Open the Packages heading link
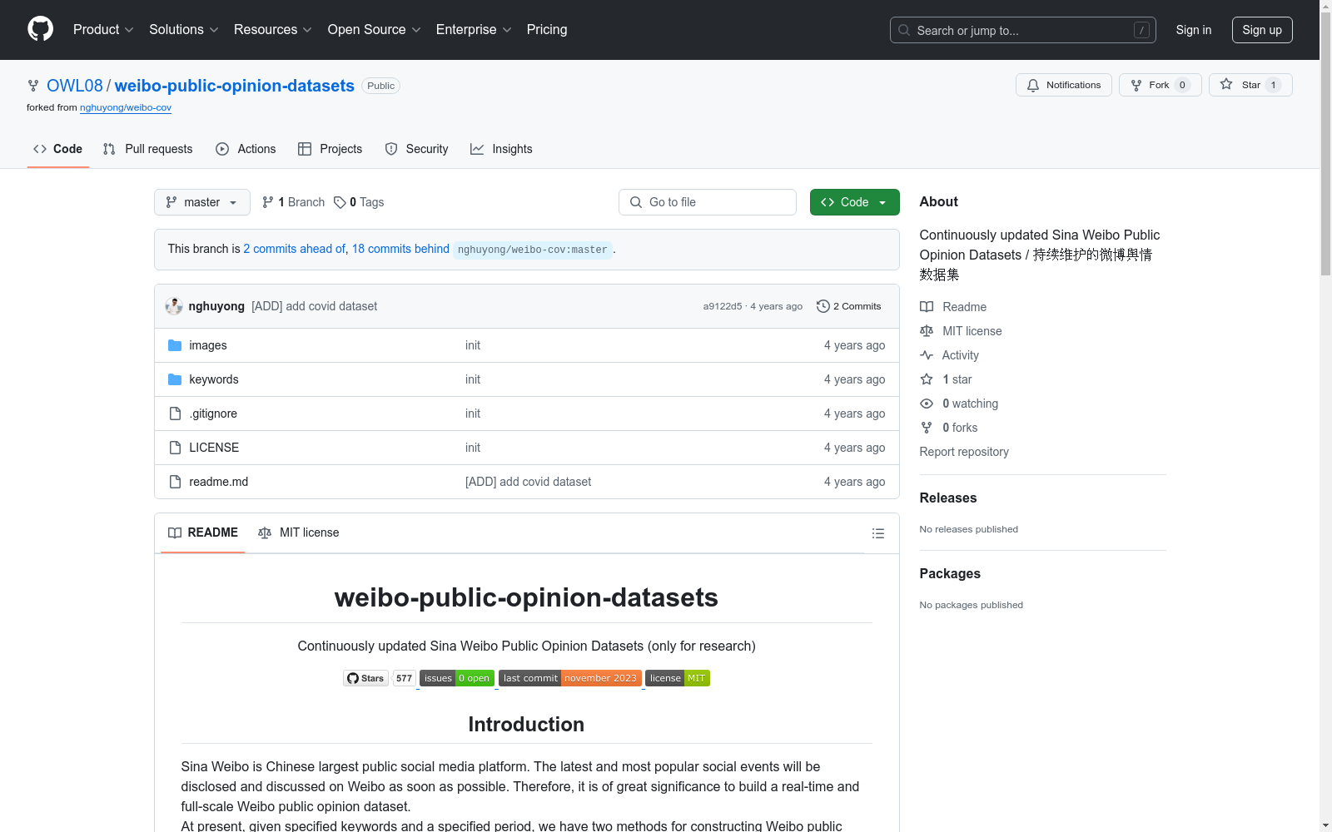This screenshot has width=1332, height=832. [x=950, y=573]
